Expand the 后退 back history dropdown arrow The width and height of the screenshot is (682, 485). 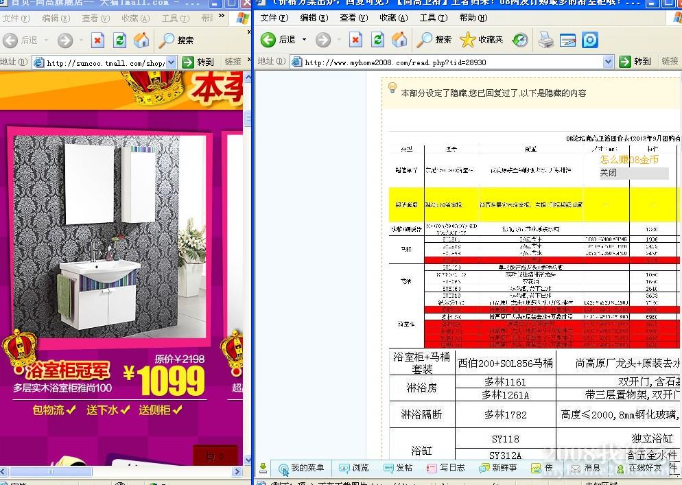click(304, 40)
